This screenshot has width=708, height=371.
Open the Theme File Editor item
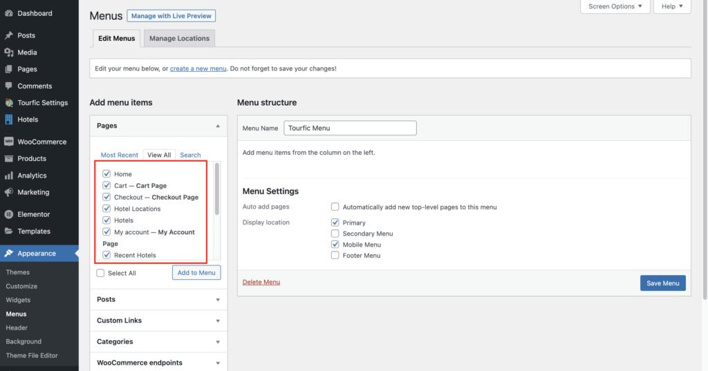tap(32, 356)
